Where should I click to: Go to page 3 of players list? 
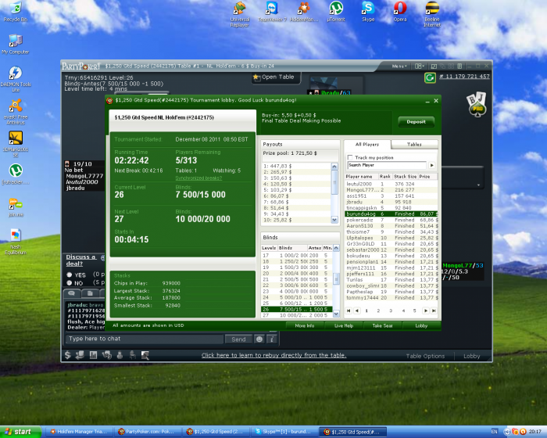(x=391, y=311)
